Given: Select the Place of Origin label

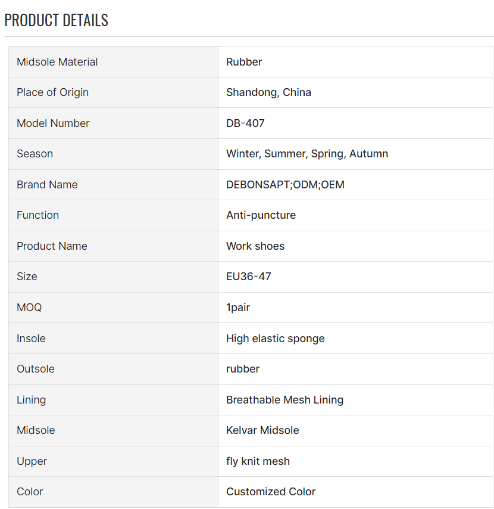Looking at the screenshot, I should [52, 92].
